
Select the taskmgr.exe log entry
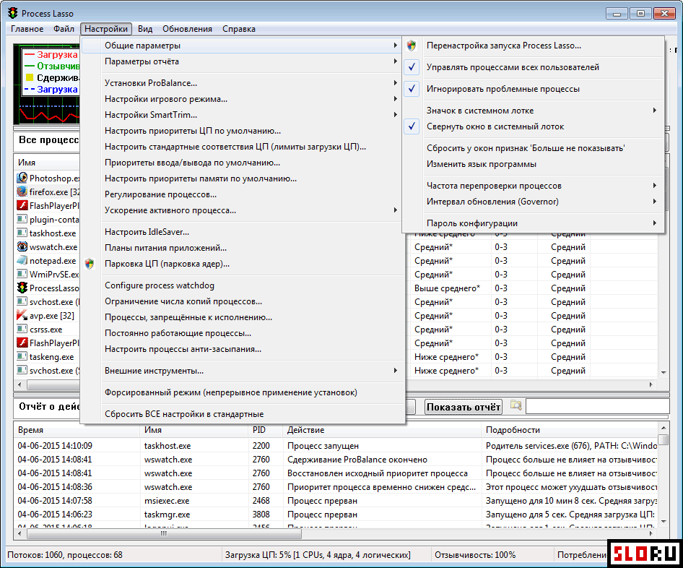(x=336, y=515)
